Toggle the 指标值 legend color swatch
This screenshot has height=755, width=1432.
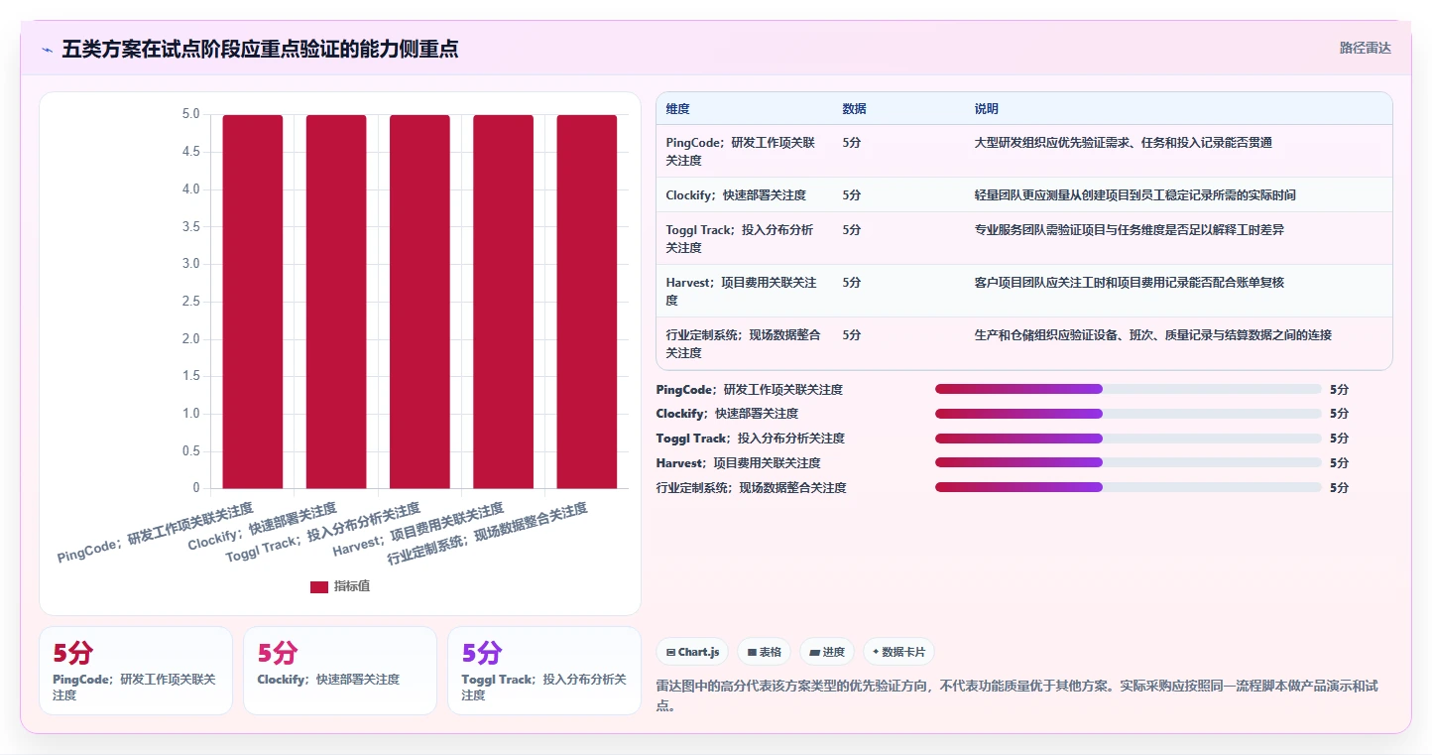click(x=319, y=587)
